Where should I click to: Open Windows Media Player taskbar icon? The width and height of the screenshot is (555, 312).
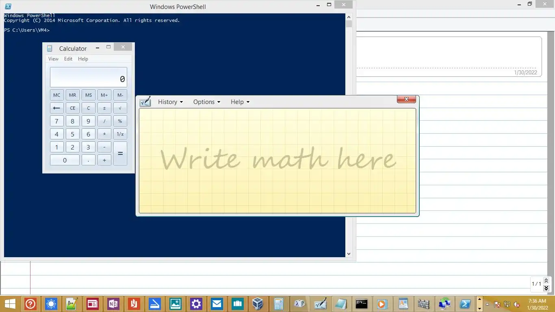coord(382,304)
